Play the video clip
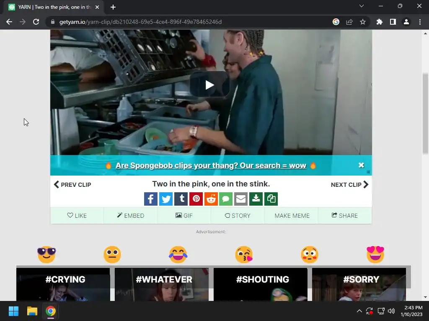The height and width of the screenshot is (321, 429). pyautogui.click(x=209, y=85)
